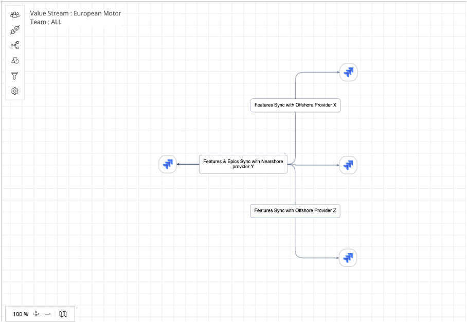Viewport: 467px width, 322px height.
Task: Toggle the minimap icon
Action: tap(63, 314)
